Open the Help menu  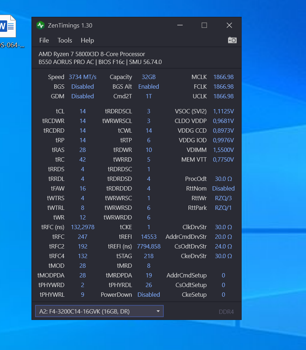pos(87,40)
